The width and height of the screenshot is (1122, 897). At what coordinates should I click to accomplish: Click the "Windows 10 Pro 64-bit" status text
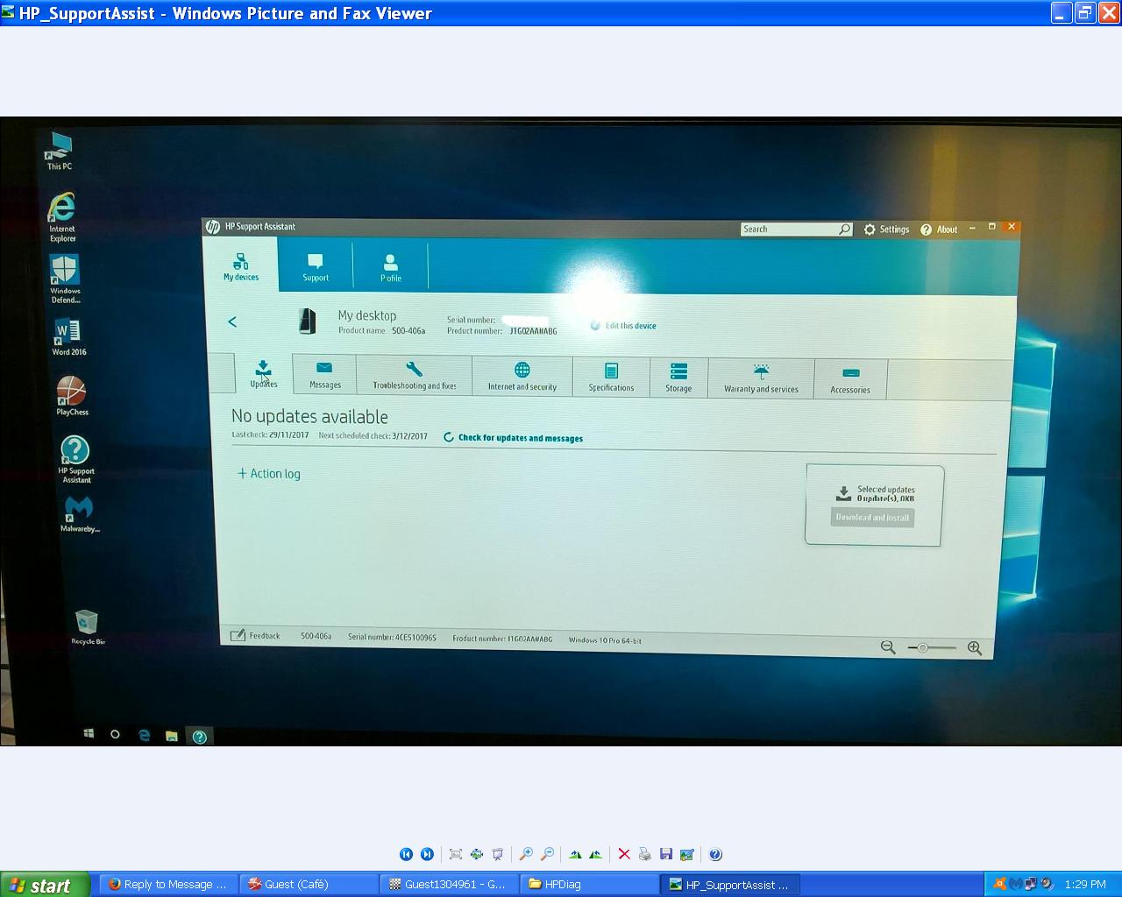(605, 640)
